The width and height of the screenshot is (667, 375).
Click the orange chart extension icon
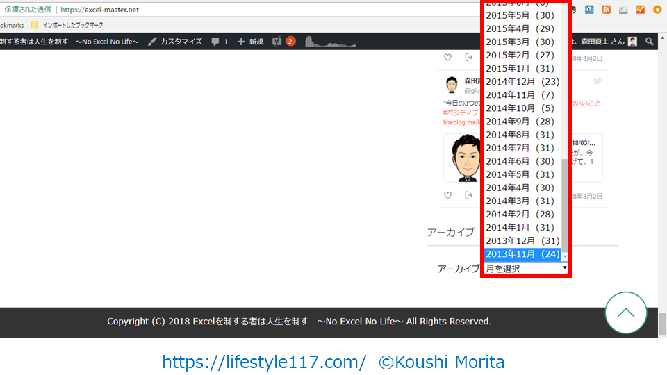pos(640,10)
